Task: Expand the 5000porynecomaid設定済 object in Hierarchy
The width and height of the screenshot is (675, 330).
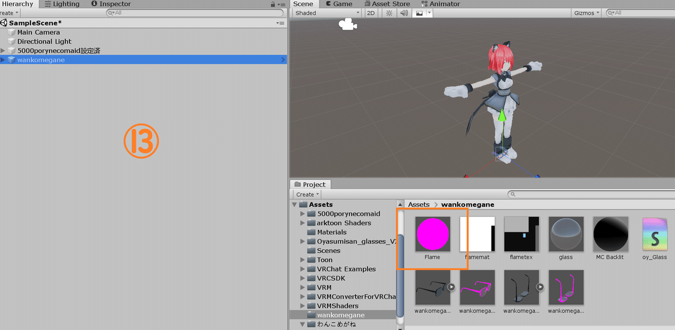Action: point(3,51)
